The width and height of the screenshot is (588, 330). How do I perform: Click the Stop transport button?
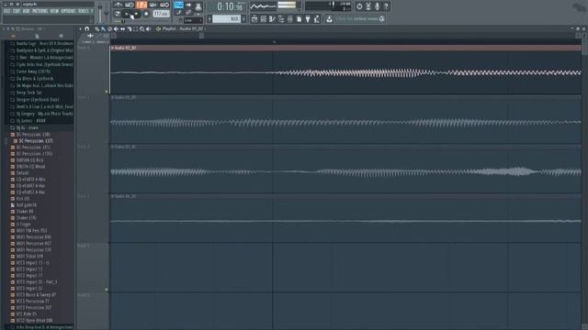click(137, 14)
